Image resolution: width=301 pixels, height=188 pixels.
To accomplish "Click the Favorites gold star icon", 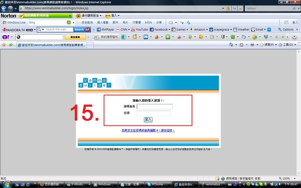I will point(4,45).
